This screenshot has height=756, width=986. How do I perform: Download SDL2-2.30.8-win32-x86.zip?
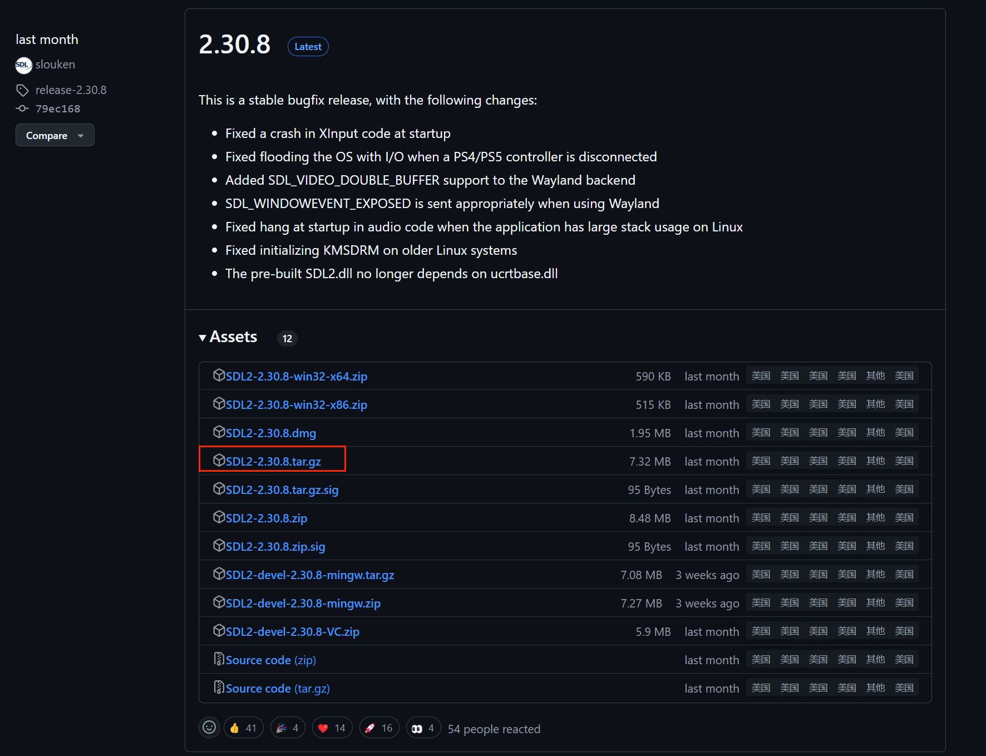pyautogui.click(x=297, y=405)
